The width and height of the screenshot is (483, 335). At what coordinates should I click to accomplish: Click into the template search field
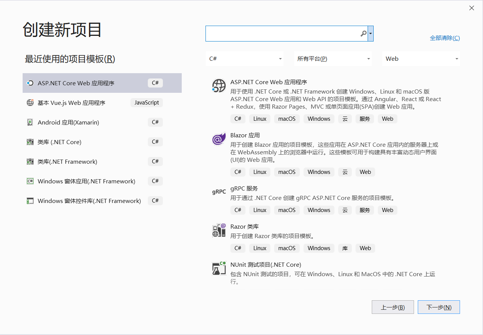[283, 34]
